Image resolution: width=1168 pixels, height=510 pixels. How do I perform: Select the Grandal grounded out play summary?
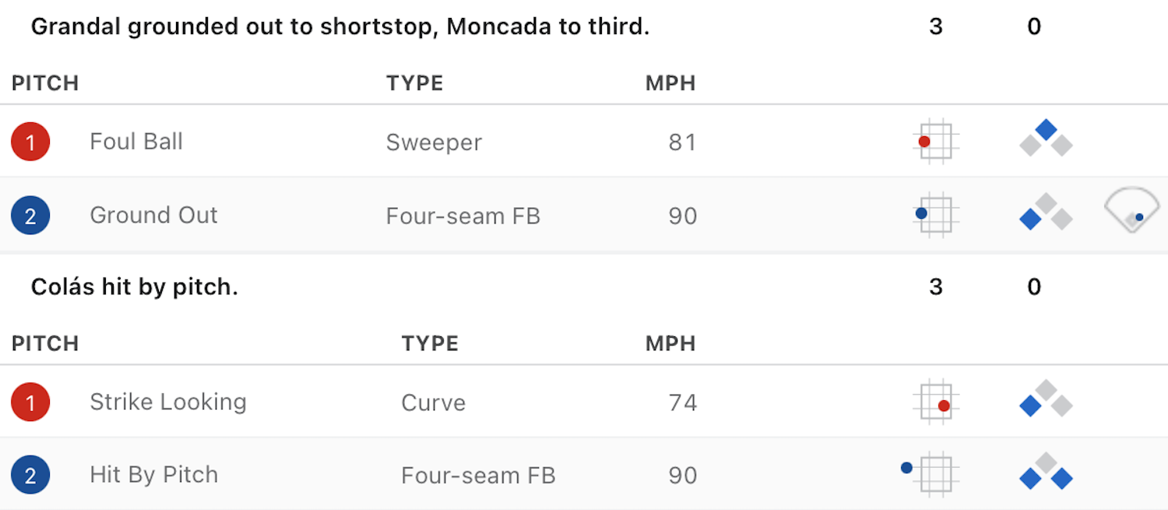(x=340, y=27)
